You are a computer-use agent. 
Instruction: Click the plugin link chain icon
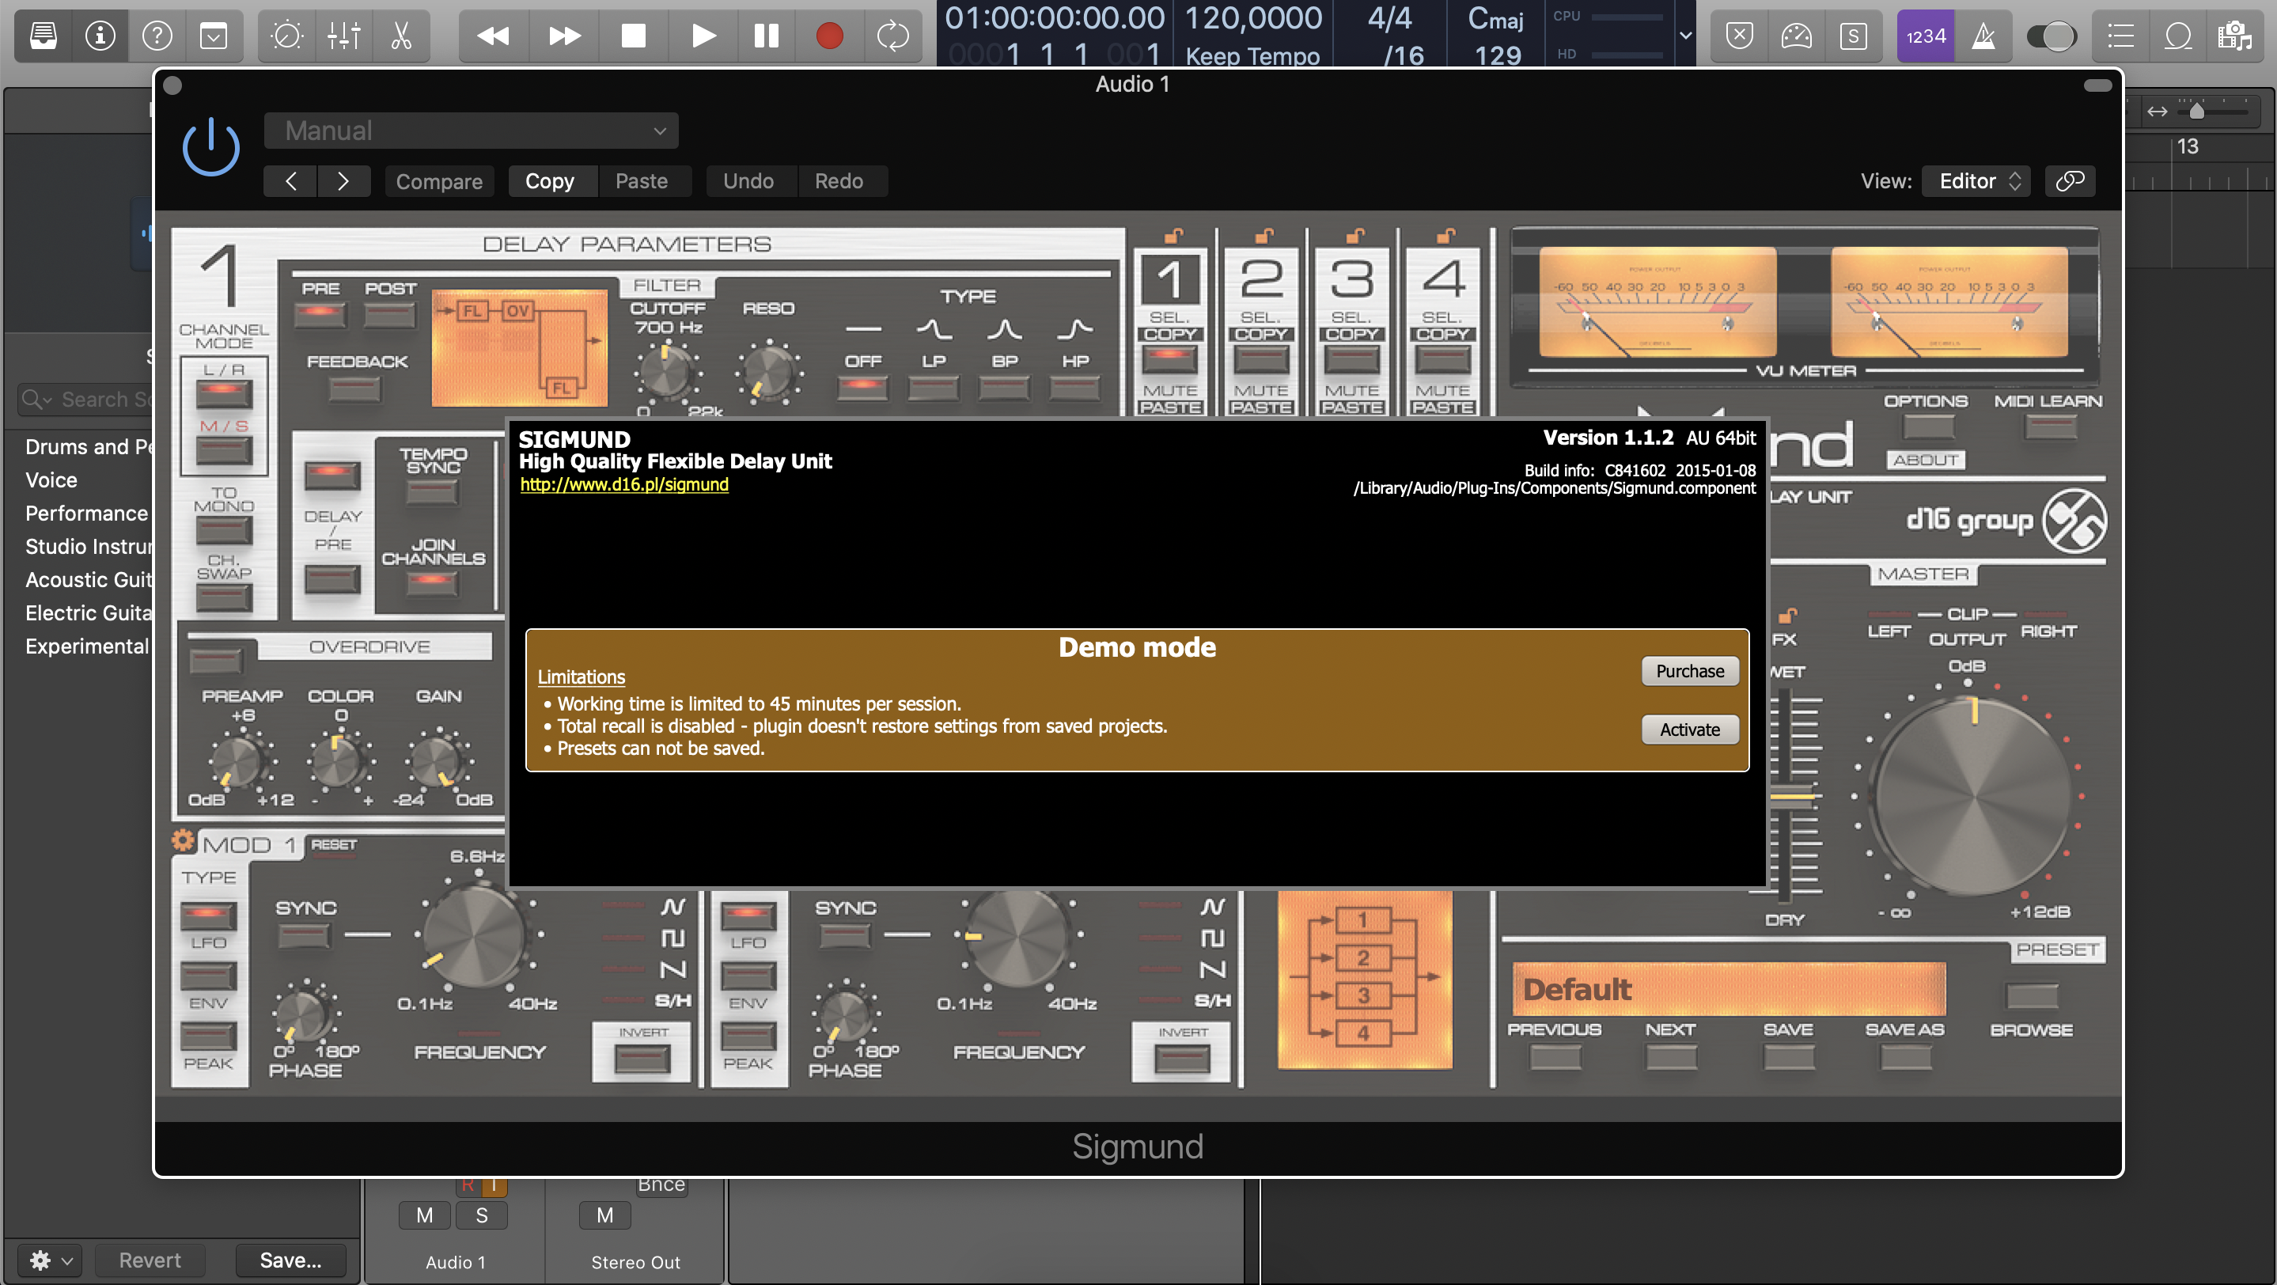click(x=2069, y=181)
